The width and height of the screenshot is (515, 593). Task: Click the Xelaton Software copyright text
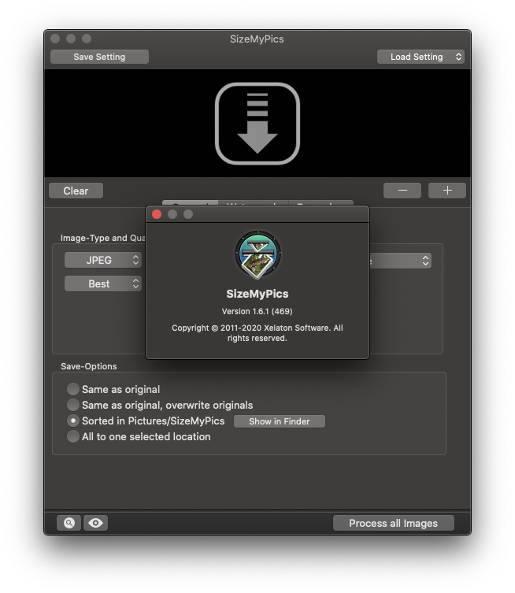257,333
